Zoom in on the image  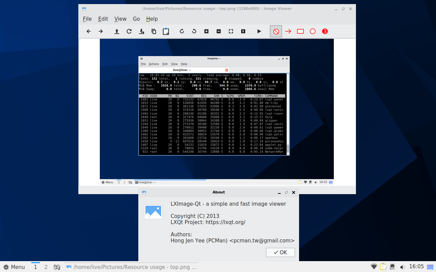point(206,31)
